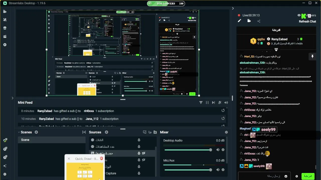Add a new source with plus icon
This screenshot has height=180, width=321.
(107, 132)
